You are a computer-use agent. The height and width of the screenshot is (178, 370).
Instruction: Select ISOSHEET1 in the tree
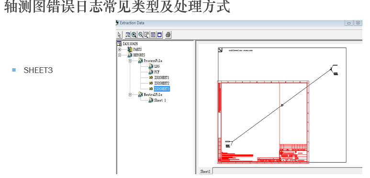(162, 78)
